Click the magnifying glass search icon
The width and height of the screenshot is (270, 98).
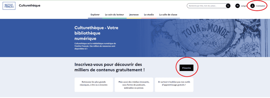pyautogui.click(x=228, y=6)
